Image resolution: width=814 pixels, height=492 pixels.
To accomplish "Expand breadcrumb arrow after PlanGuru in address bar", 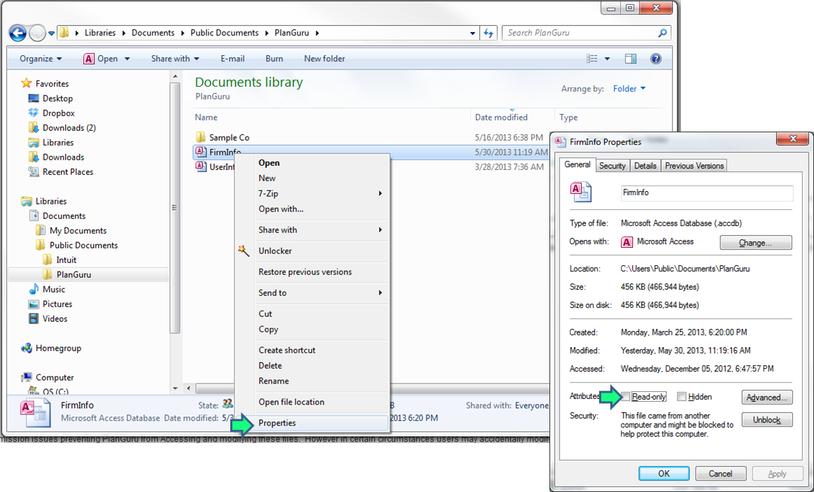I will 317,33.
